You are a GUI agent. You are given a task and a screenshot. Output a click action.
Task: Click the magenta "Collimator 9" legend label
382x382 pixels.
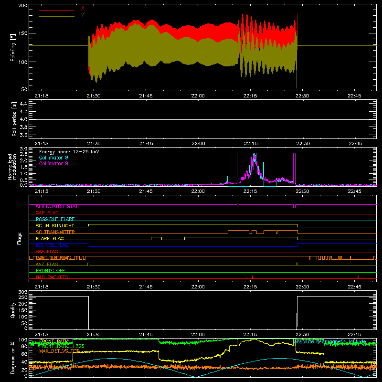click(x=53, y=163)
